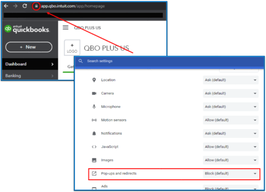The image size is (266, 192).
Task: Click the + LOGO upload box
Action: pos(72,48)
